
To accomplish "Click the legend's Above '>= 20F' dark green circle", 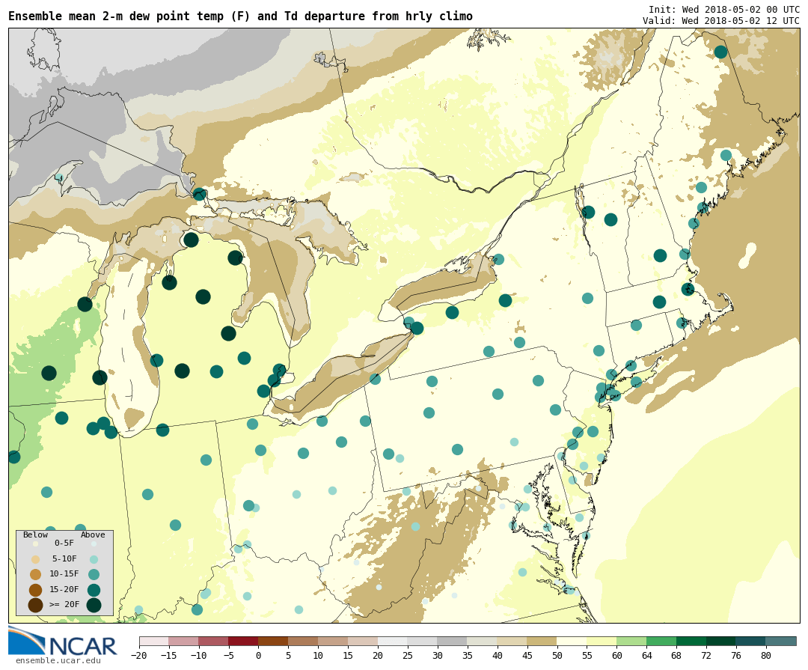I will (94, 605).
